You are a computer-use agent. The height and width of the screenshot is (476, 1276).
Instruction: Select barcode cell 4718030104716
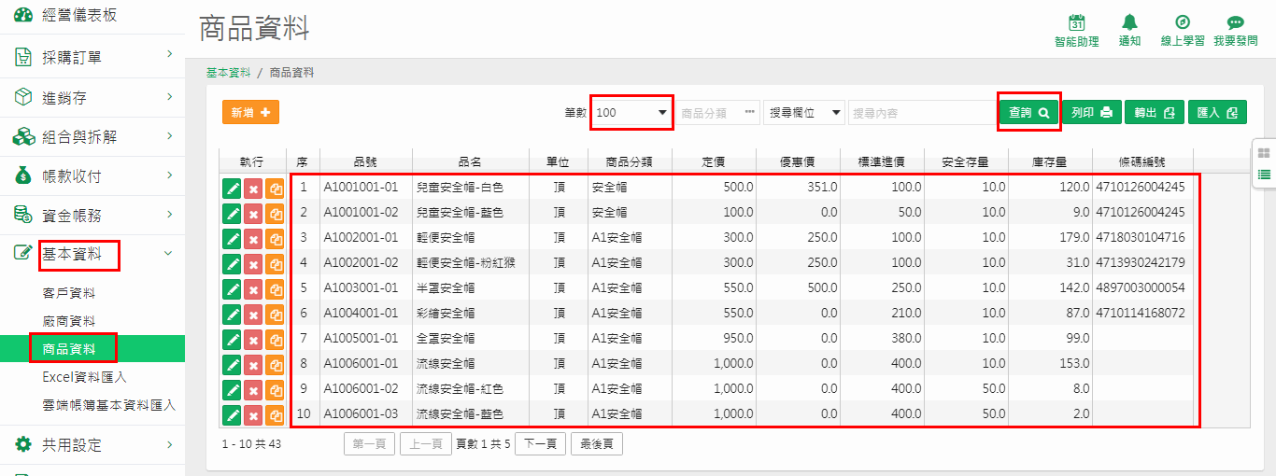point(1141,237)
